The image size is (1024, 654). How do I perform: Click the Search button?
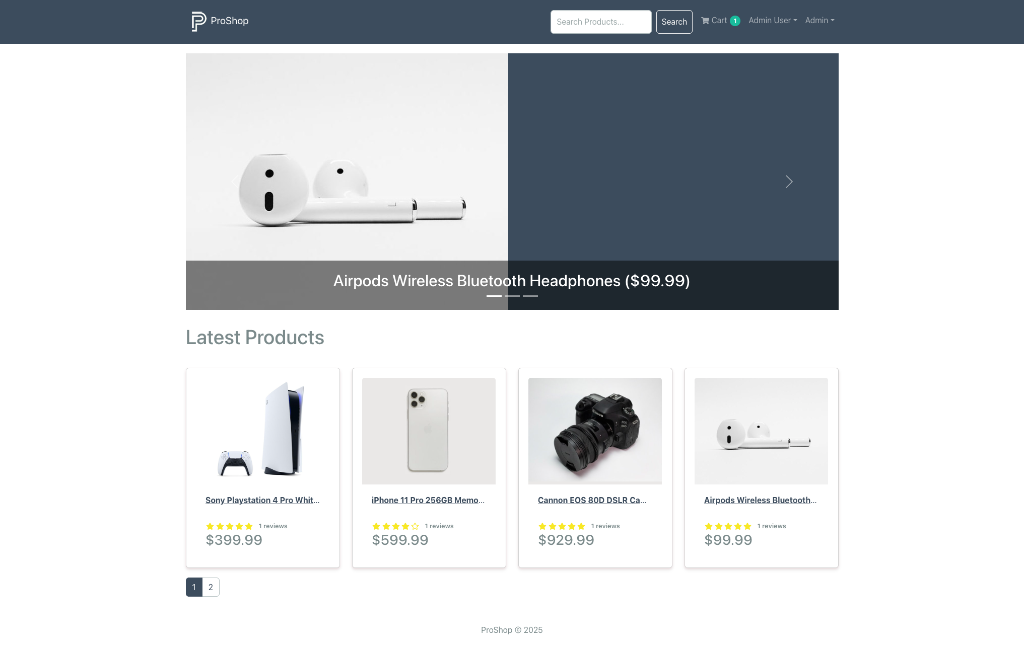coord(674,22)
